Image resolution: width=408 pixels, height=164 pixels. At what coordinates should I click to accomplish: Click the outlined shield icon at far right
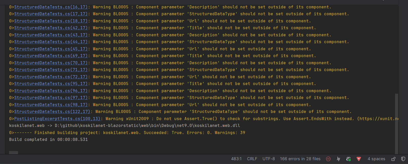click(403, 159)
